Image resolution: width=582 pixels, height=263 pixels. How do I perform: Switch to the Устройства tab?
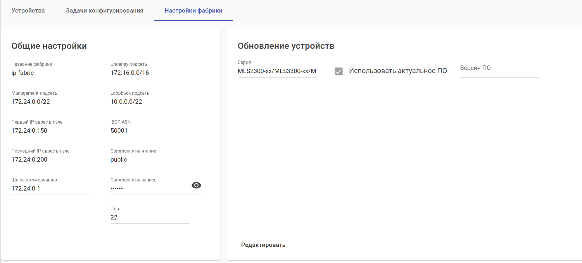[x=28, y=11]
